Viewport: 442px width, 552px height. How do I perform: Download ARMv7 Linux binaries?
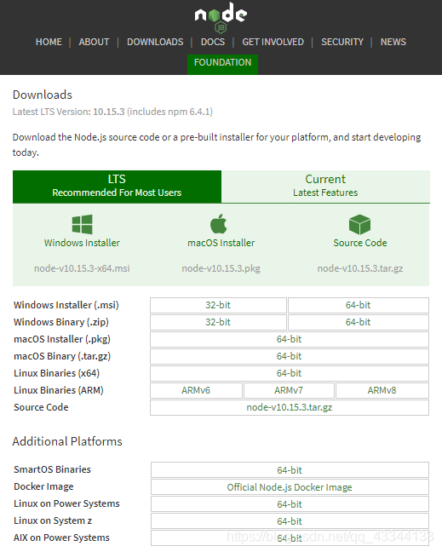tap(289, 390)
